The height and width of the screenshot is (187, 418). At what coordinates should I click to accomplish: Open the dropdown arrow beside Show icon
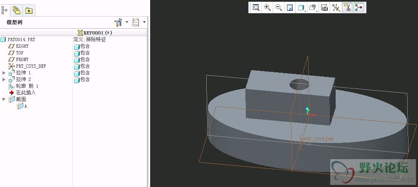pos(144,22)
